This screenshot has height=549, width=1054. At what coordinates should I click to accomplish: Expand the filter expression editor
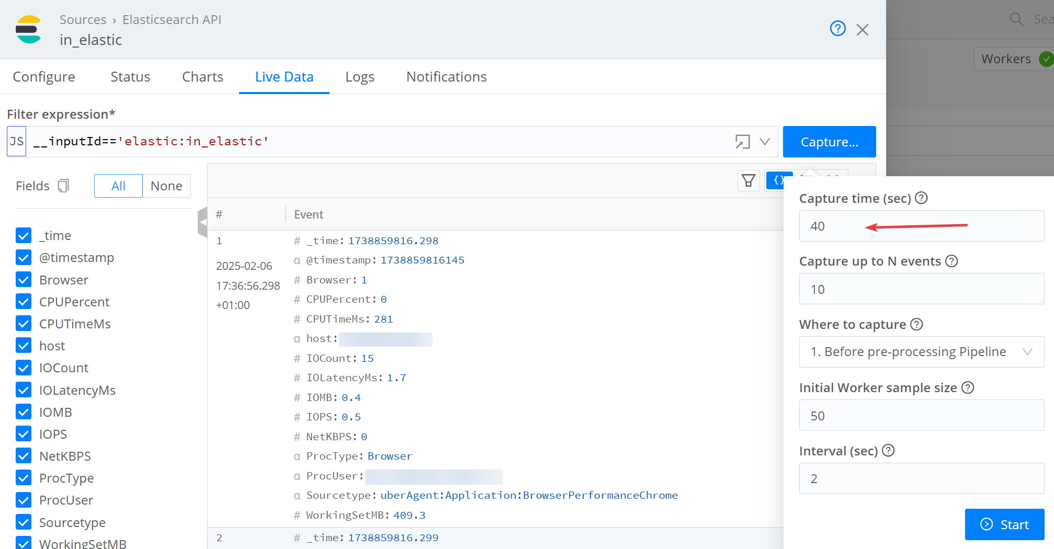[x=742, y=142]
